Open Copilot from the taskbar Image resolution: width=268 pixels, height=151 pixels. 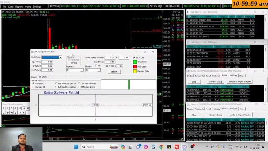[x=123, y=147]
